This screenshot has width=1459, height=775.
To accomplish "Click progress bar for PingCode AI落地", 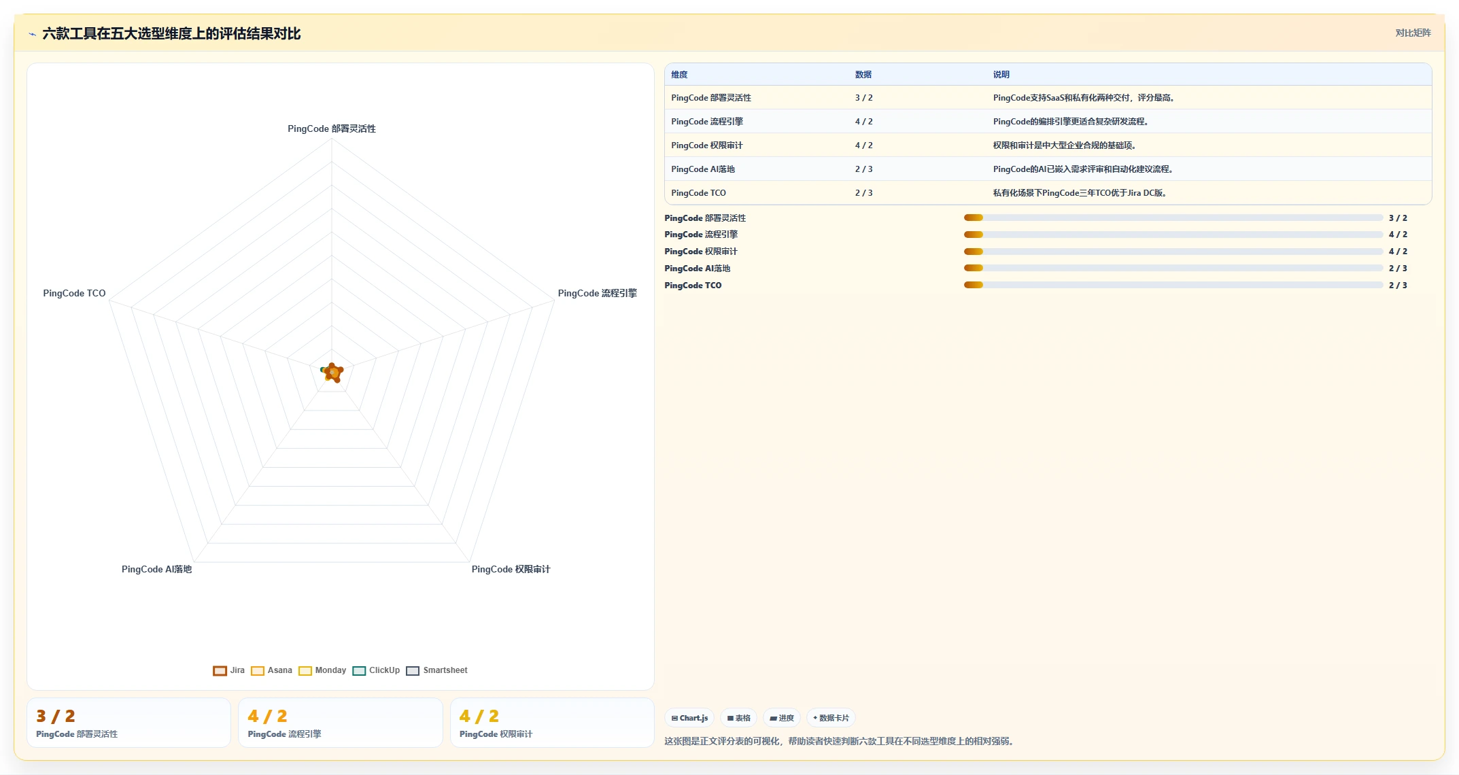I will 1173,269.
